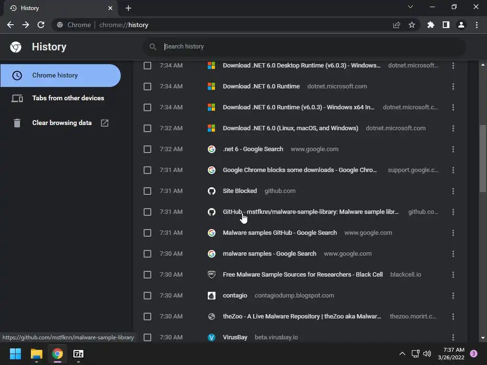Open more actions for theZoo entry
The image size is (487, 365).
[x=453, y=317]
